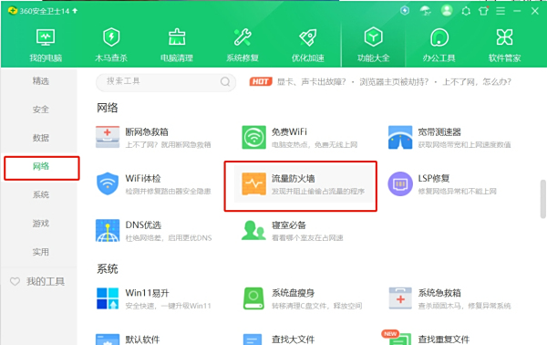Screen dimensions: 547x345
Task: Open 办公工具 icon
Action: tap(439, 37)
